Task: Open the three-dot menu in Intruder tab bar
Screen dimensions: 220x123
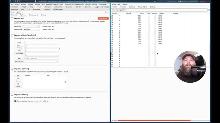Action: point(108,12)
